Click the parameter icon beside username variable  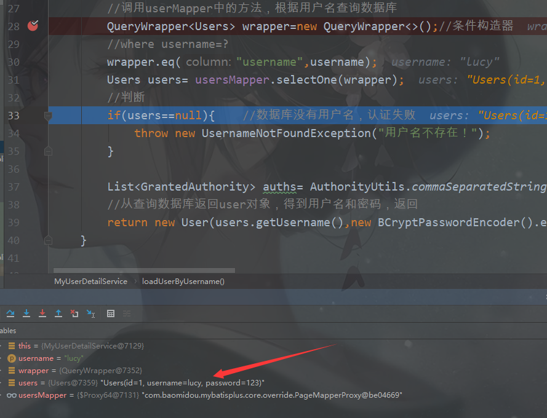[12, 358]
